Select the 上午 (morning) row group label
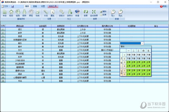Viewport: 169px width, 112px height. point(121,60)
